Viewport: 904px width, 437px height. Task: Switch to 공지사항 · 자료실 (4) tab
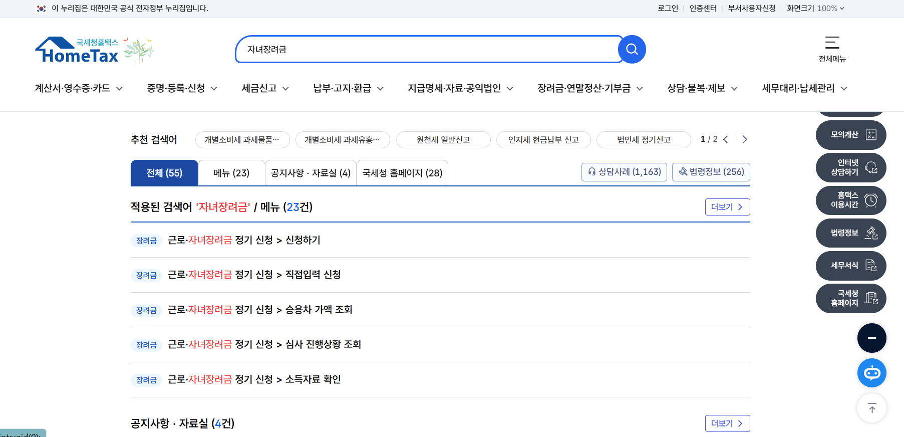tap(311, 173)
